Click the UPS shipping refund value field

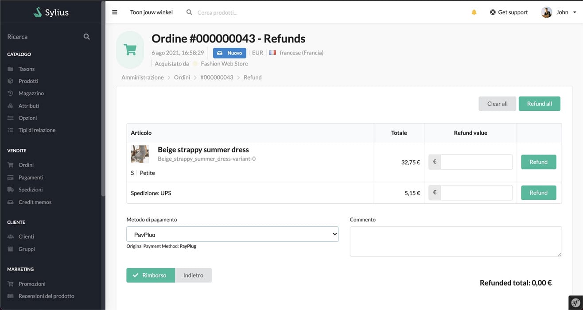[x=476, y=193]
